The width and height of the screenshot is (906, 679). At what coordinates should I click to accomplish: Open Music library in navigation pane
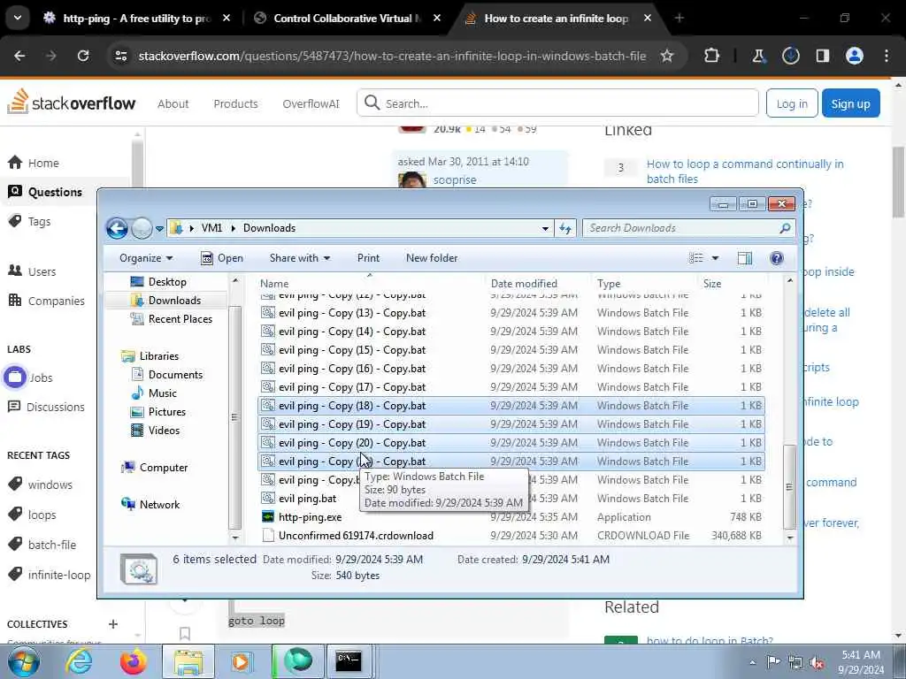point(154,393)
